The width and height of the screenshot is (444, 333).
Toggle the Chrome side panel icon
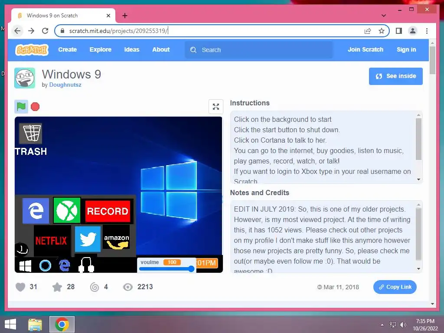pyautogui.click(x=399, y=31)
